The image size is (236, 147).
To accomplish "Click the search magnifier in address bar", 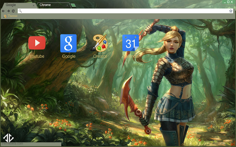I will tap(20, 11).
